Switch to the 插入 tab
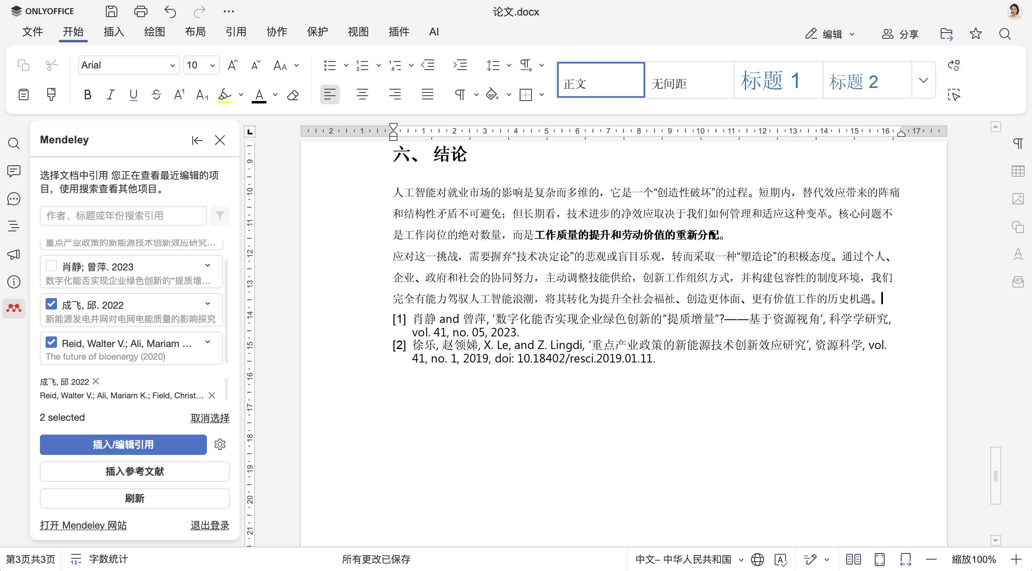 (114, 32)
